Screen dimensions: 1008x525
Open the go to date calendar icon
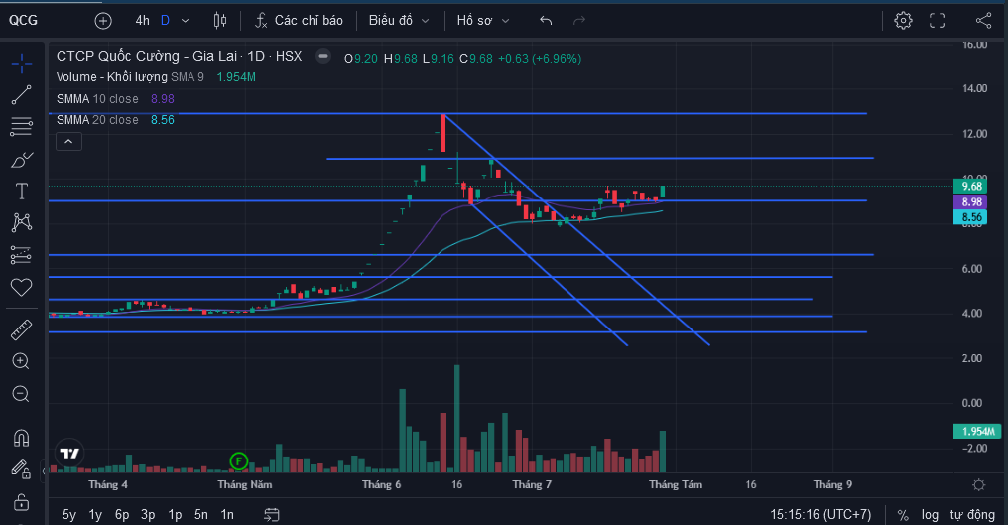click(271, 515)
